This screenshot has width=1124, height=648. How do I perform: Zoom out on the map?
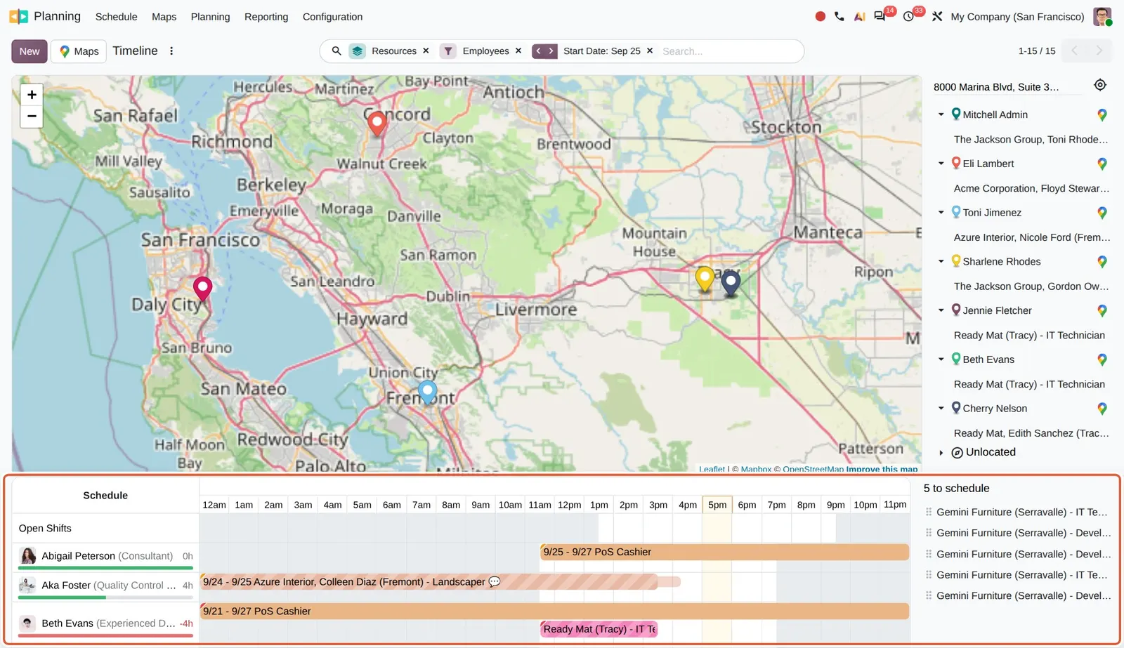point(32,116)
